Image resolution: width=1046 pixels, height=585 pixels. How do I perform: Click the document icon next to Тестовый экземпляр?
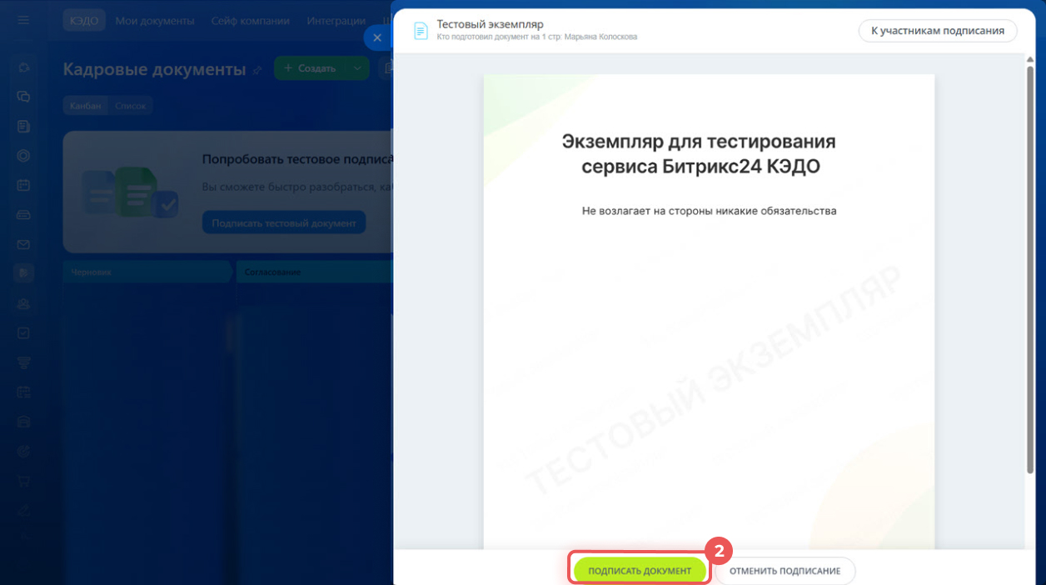[x=421, y=31]
